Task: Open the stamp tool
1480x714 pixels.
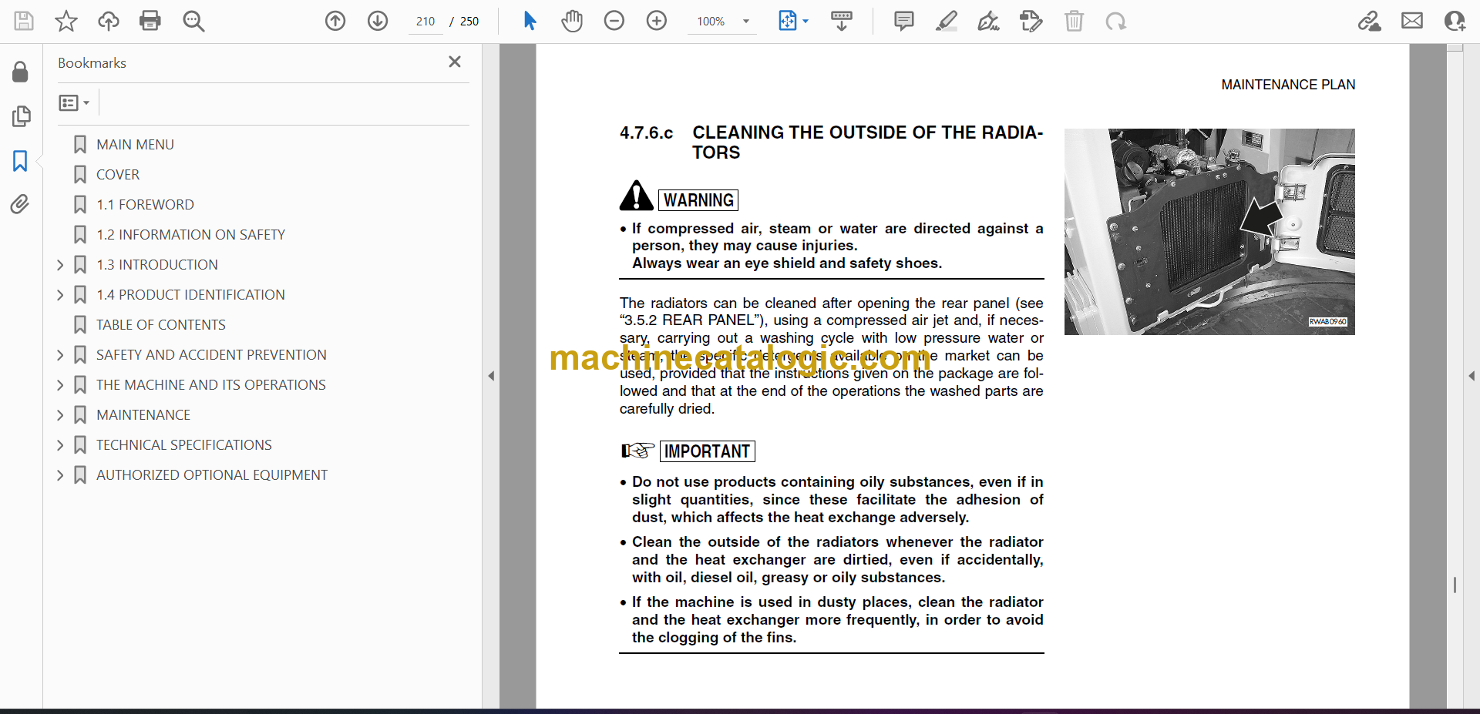Action: pyautogui.click(x=1031, y=21)
